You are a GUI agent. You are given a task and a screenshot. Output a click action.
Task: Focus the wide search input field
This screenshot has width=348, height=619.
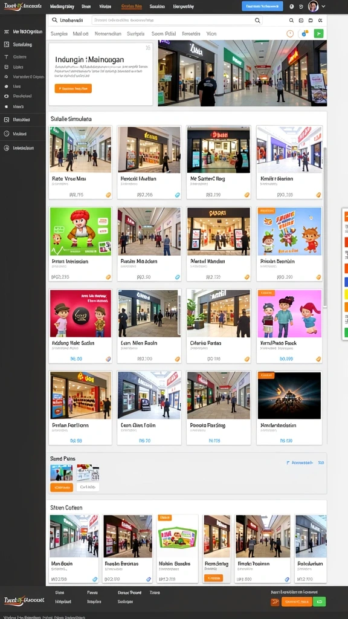pyautogui.click(x=177, y=21)
